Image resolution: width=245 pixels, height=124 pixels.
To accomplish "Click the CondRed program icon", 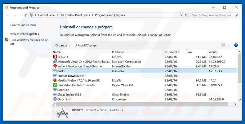I will [55, 90].
